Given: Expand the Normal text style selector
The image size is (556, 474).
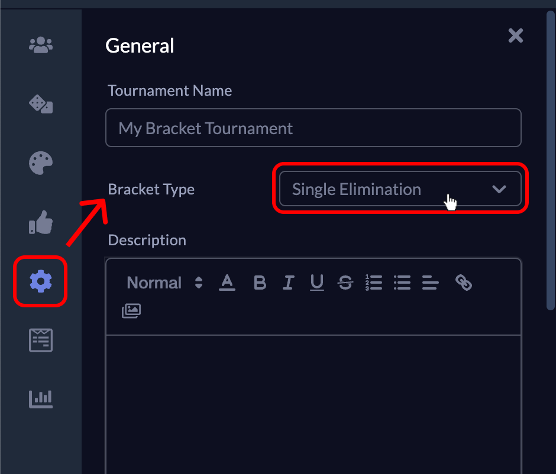Looking at the screenshot, I should point(164,283).
